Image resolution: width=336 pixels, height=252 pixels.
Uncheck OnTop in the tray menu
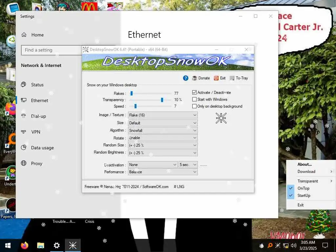pos(311,188)
